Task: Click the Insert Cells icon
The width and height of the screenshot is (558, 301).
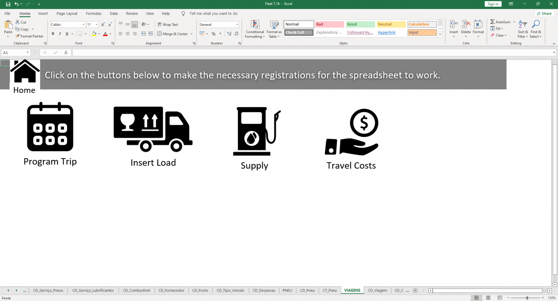Action: [453, 27]
